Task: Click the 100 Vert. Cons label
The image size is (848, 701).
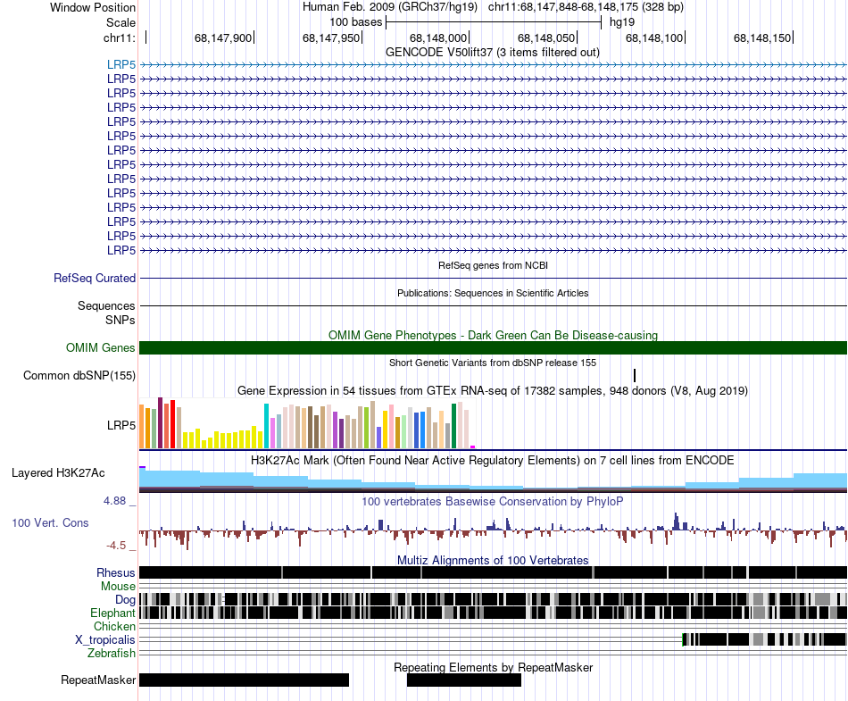Action: click(x=50, y=523)
